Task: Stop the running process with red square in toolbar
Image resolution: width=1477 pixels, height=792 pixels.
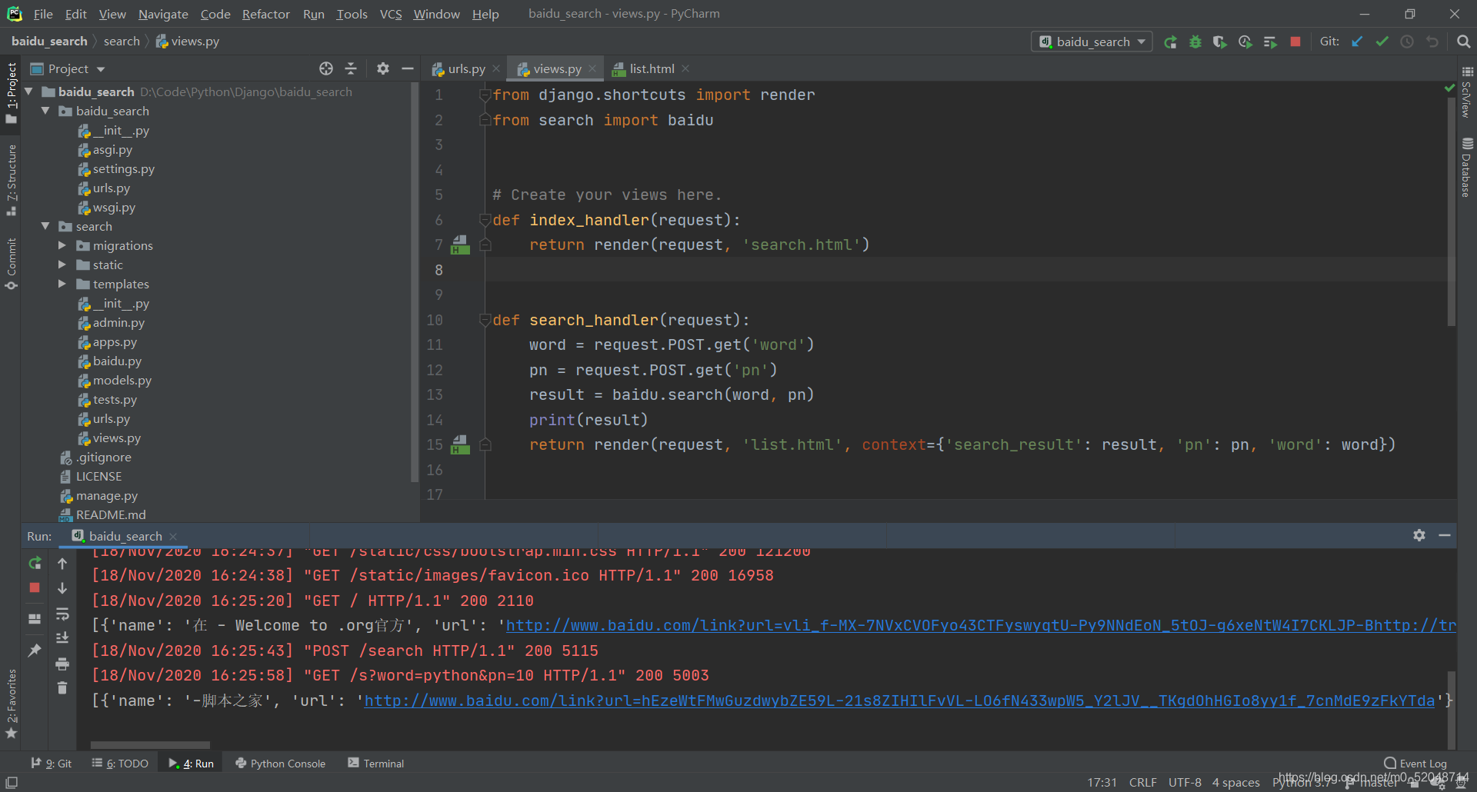Action: (1295, 42)
